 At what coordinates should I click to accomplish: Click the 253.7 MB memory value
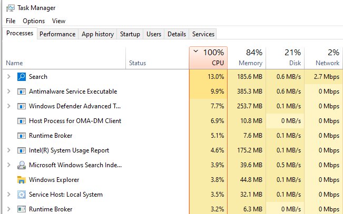[x=250, y=106]
